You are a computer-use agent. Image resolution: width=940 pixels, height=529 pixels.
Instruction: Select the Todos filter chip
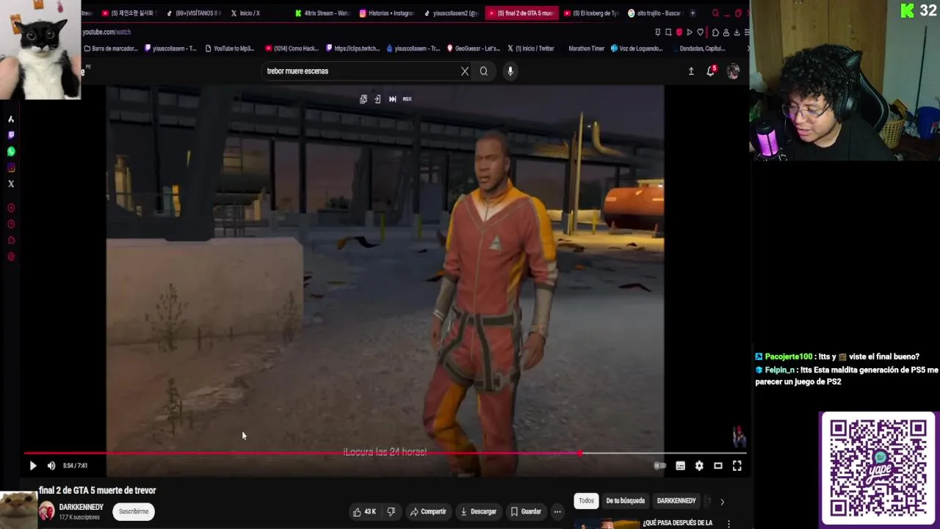point(586,501)
